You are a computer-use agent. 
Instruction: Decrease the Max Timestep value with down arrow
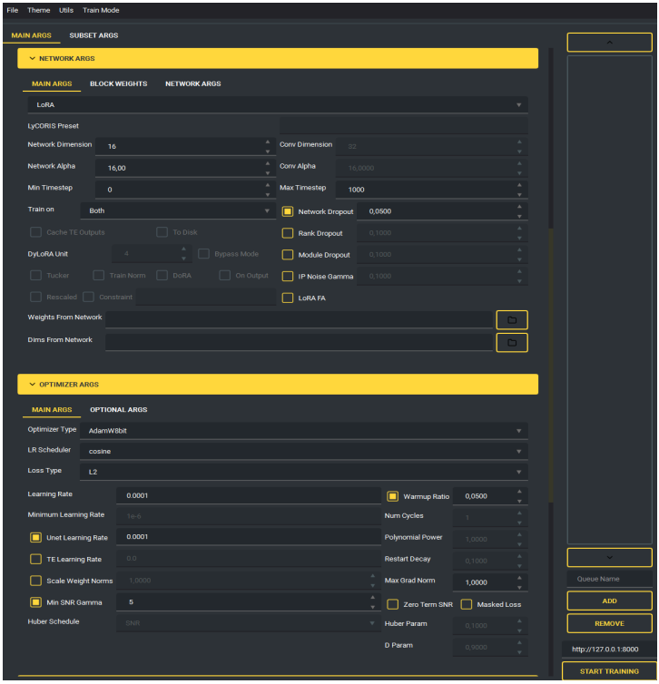coord(521,193)
